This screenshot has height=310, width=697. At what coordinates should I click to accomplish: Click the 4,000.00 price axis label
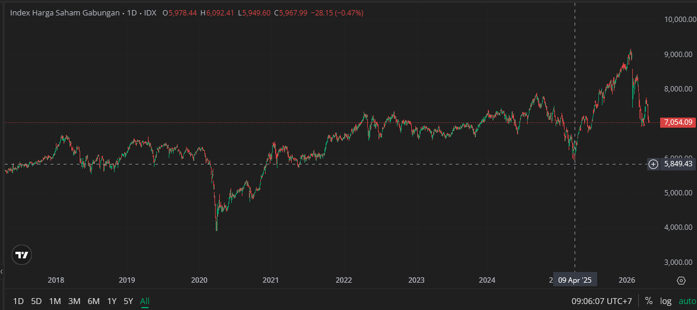pos(679,227)
